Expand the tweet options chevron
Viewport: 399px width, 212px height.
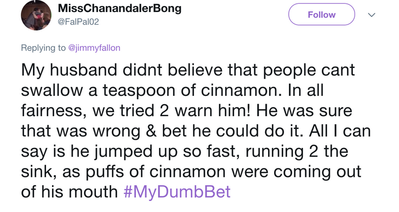point(372,15)
